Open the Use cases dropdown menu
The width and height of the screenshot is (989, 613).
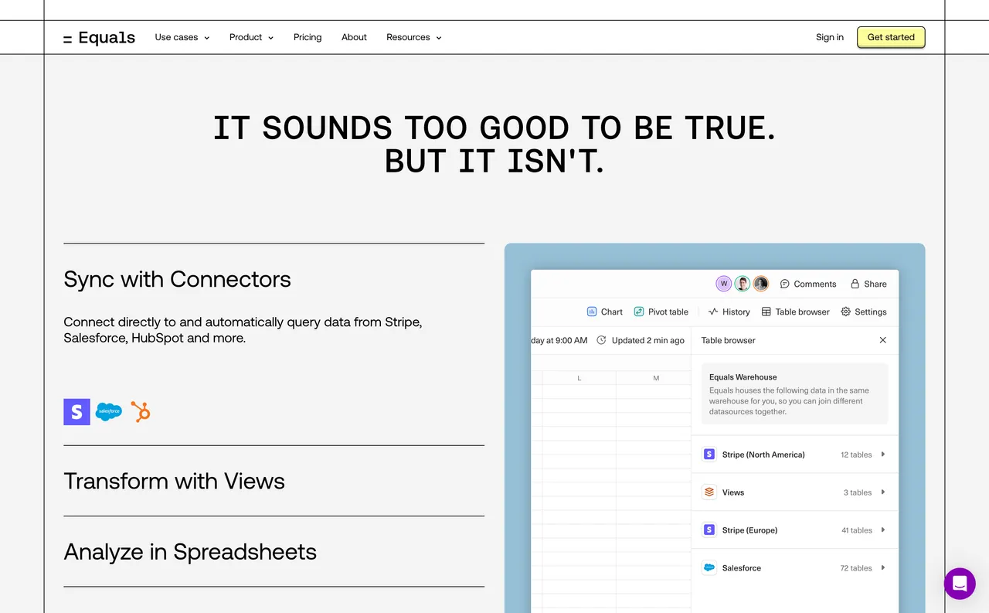click(182, 37)
